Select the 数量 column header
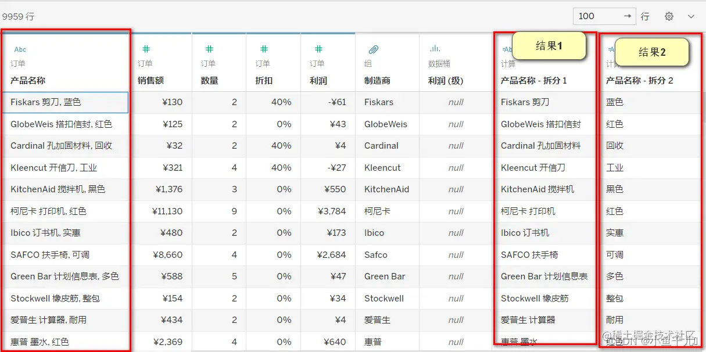 coord(210,81)
